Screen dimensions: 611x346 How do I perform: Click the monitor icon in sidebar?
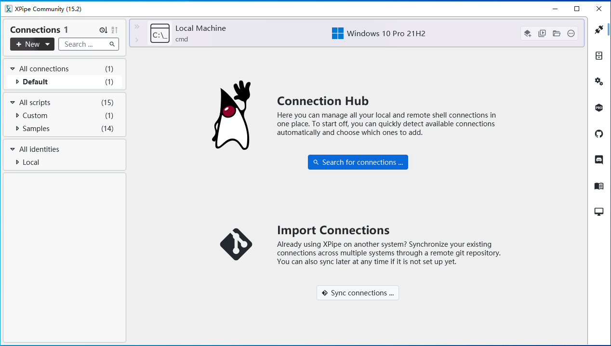coord(599,212)
